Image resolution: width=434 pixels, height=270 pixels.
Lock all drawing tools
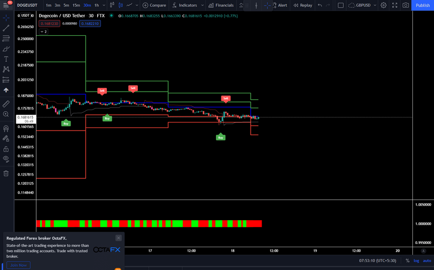click(6, 149)
